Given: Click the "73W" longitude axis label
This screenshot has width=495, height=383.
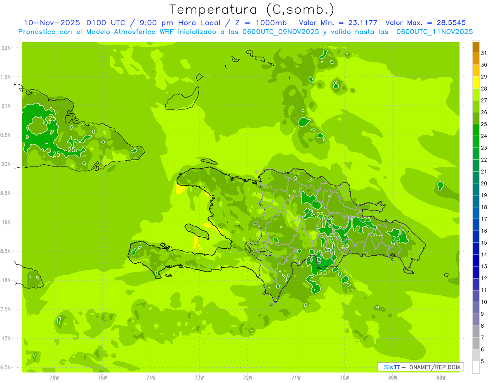Looking at the screenshot, I should 199,377.
